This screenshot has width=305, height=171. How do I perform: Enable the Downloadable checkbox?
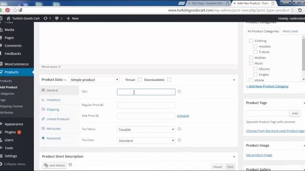pyautogui.click(x=169, y=80)
